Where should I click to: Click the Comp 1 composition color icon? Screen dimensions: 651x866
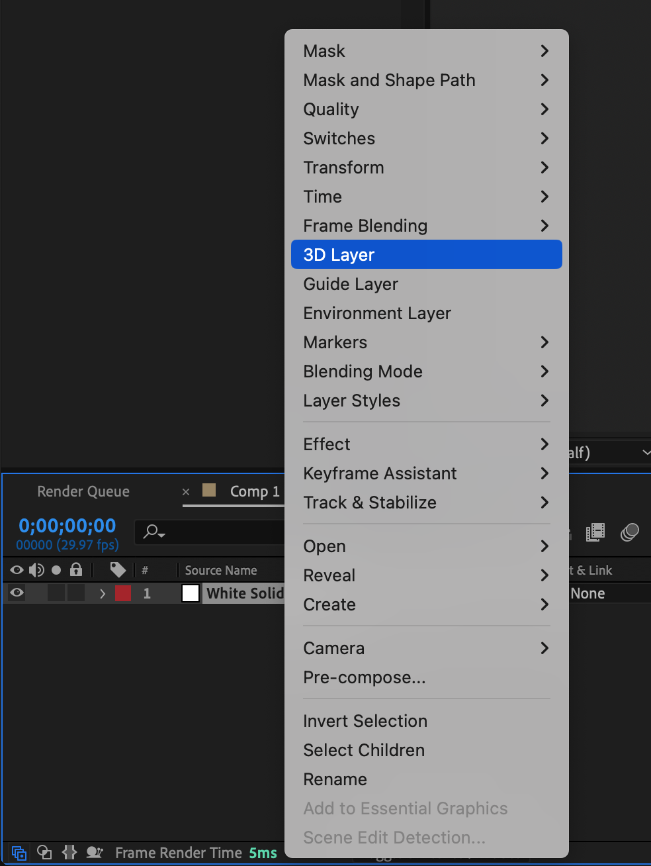pyautogui.click(x=209, y=490)
